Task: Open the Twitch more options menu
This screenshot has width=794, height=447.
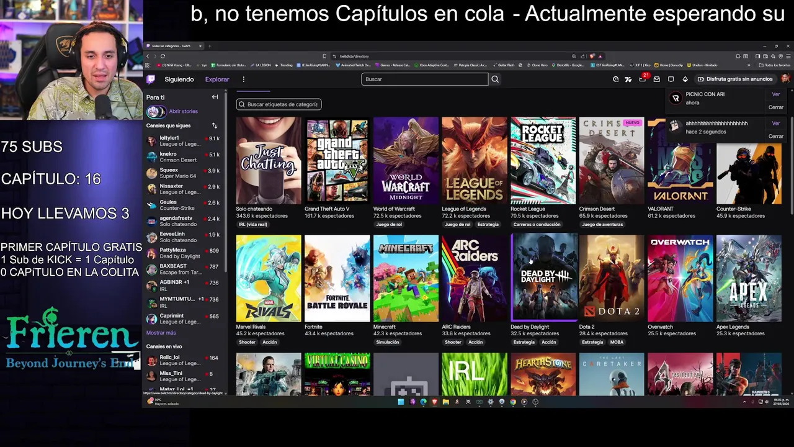Action: (x=243, y=79)
